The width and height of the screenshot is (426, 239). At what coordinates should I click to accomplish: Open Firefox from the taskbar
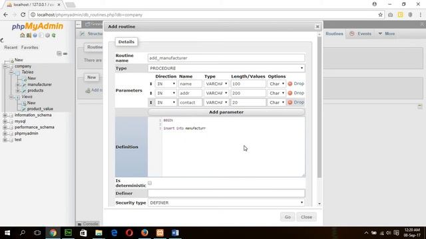tap(144, 233)
